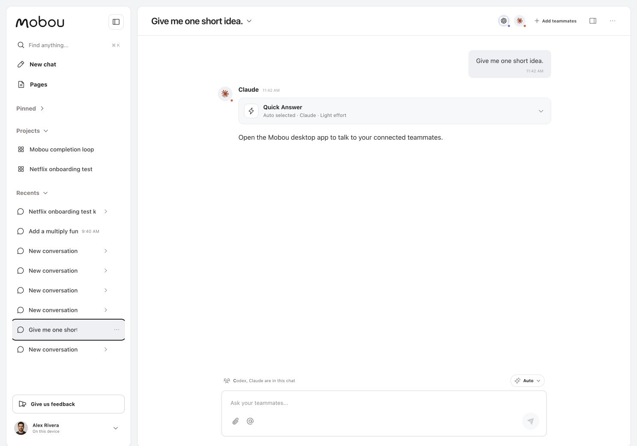Viewport: 637px width, 446px height.
Task: Collapse the Recents section
Action: [x=45, y=193]
